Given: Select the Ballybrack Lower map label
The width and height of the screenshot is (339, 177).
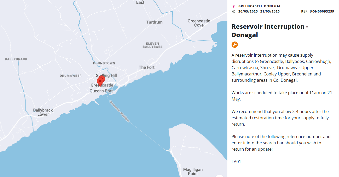Looking at the screenshot, I should pyautogui.click(x=43, y=112).
